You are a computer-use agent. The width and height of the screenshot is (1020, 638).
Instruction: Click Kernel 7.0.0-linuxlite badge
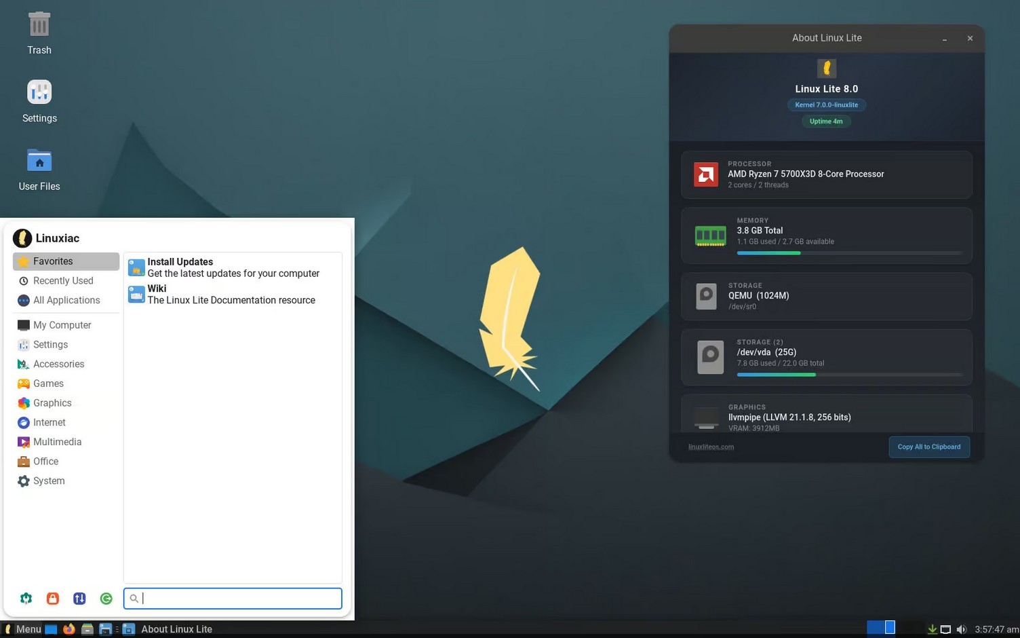point(827,105)
